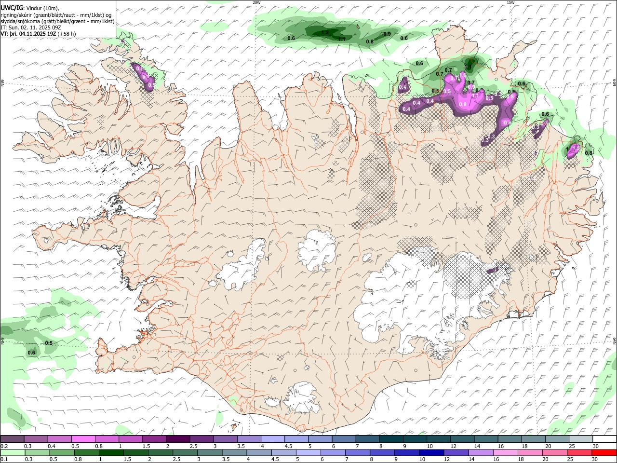Click the (+58 h) forecast offset text

coord(67,34)
